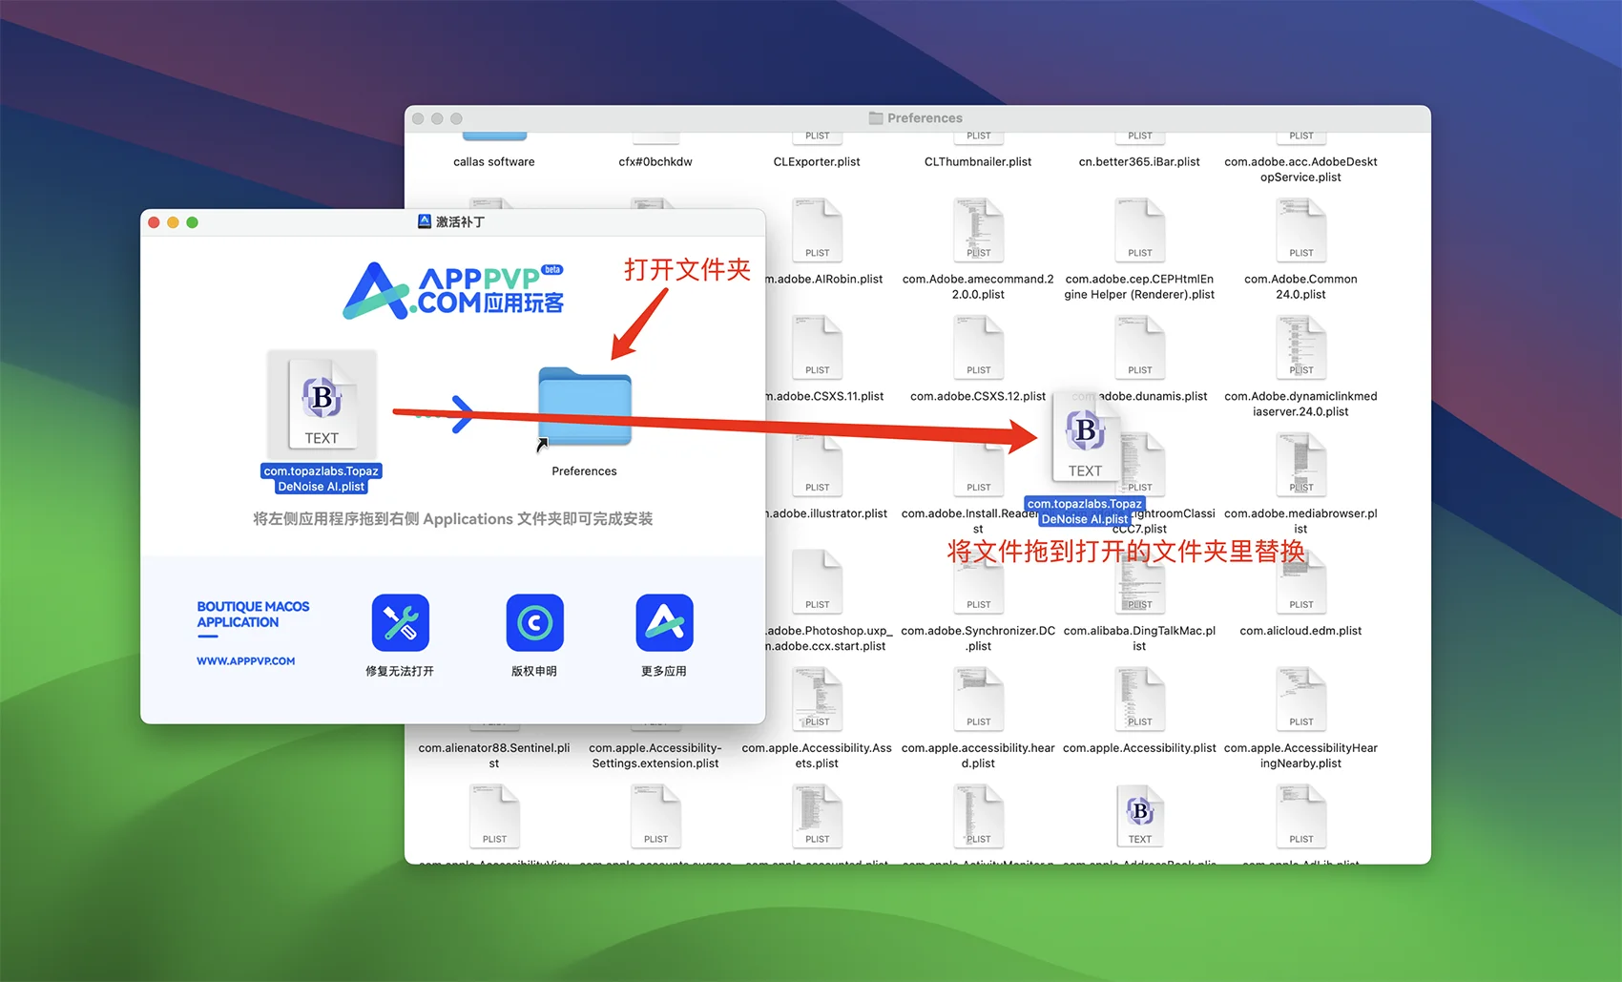Click the com.adobe.illustrator.plist file name
Image resolution: width=1622 pixels, height=982 pixels.
(827, 513)
